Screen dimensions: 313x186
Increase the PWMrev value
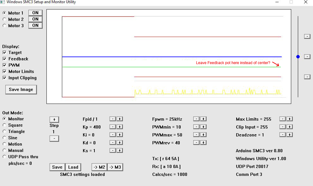203,143
